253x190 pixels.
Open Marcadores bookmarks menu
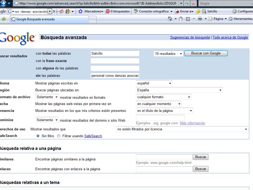(94, 11)
